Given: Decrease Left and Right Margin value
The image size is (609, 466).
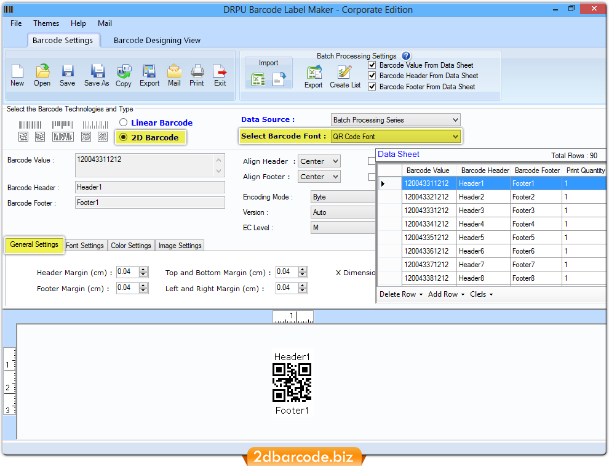Looking at the screenshot, I should click(x=303, y=291).
